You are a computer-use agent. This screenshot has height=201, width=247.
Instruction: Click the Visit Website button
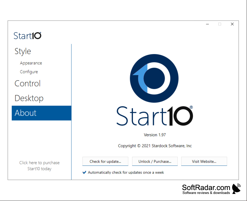pos(204,162)
